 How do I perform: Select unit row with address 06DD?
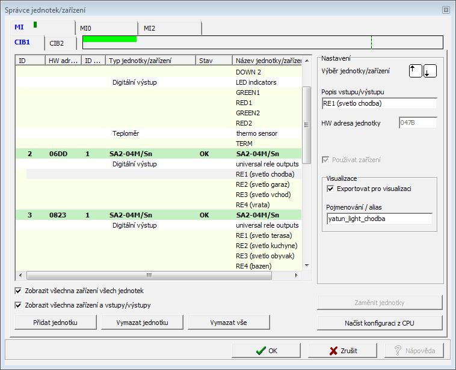click(158, 154)
